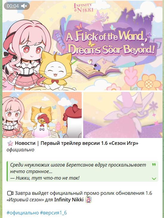Image resolution: width=164 pixels, height=218 pixels.
Task: Click the Infinity Nikki app emoji icon
Action: coord(88,200)
